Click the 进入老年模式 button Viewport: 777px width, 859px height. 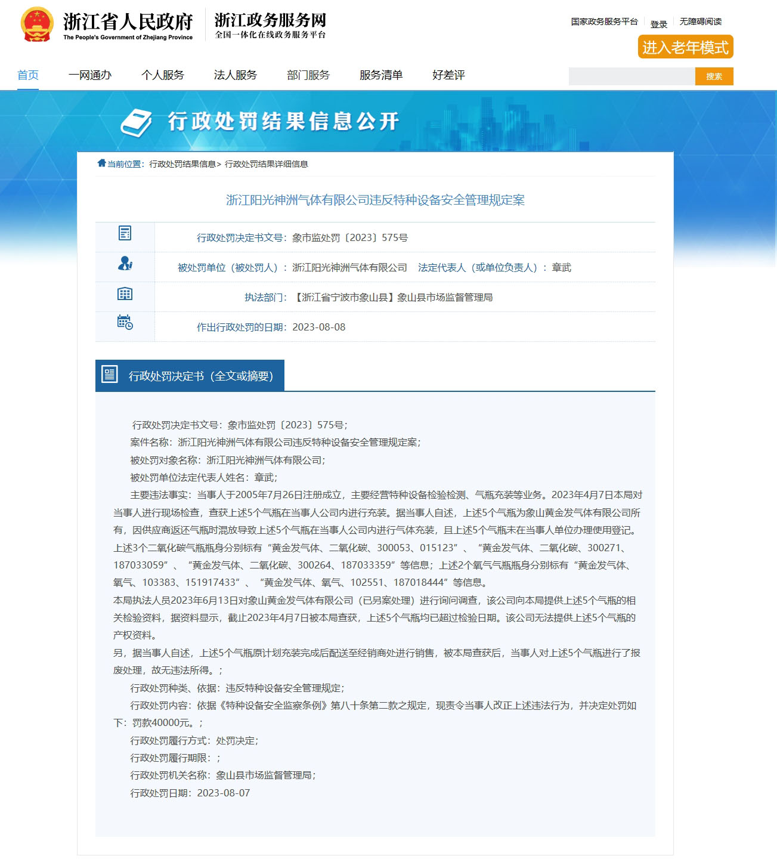click(686, 47)
